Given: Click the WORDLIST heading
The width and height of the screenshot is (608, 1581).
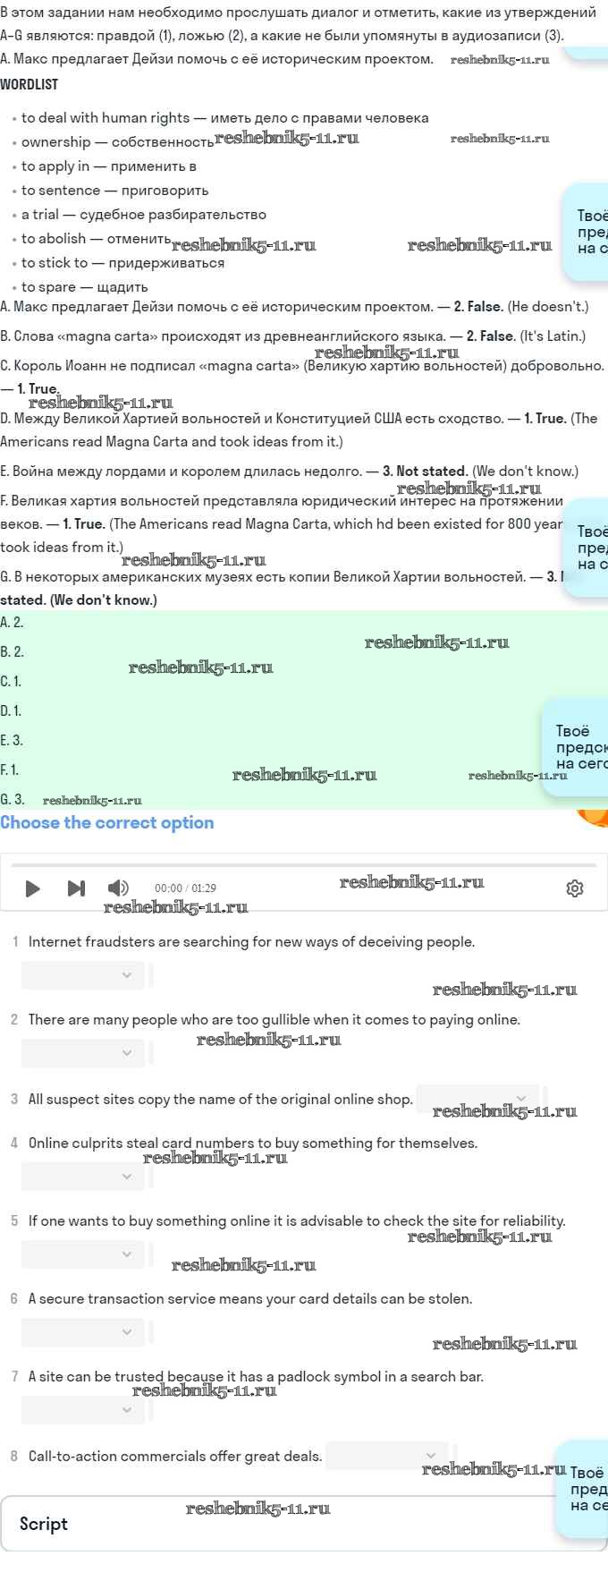Looking at the screenshot, I should (x=30, y=84).
